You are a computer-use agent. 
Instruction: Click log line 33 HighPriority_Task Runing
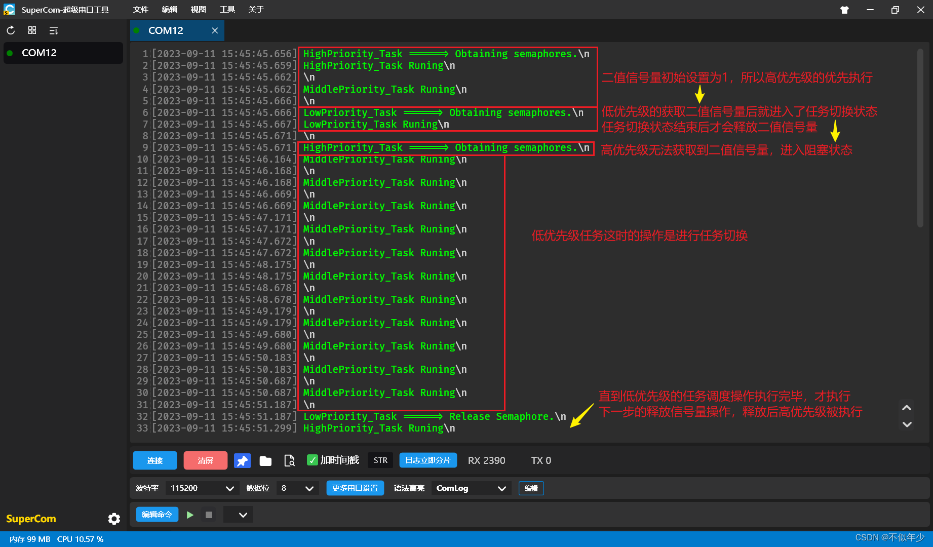(x=379, y=428)
